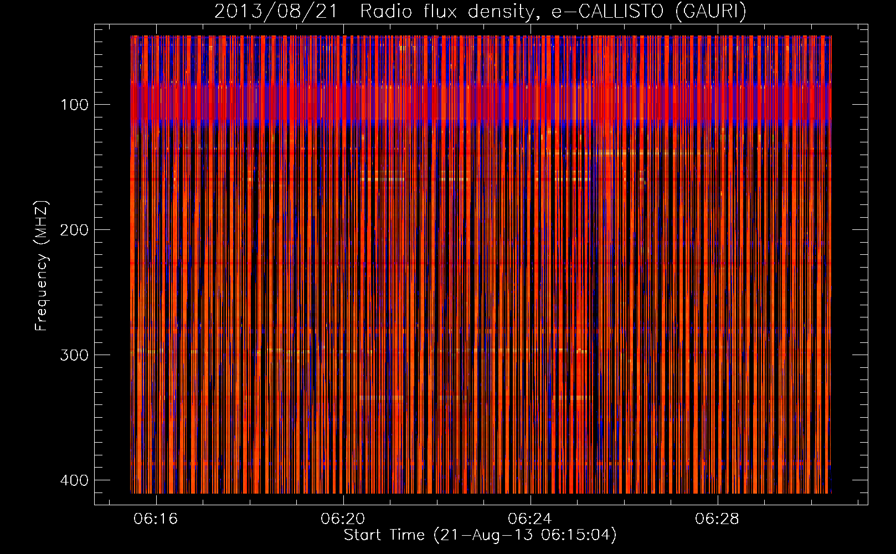Click the 'Frequency (MHZ)' y-axis label
The width and height of the screenshot is (896, 554).
pos(42,266)
